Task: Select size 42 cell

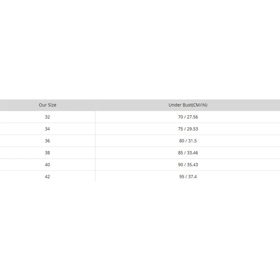Action: (48, 176)
